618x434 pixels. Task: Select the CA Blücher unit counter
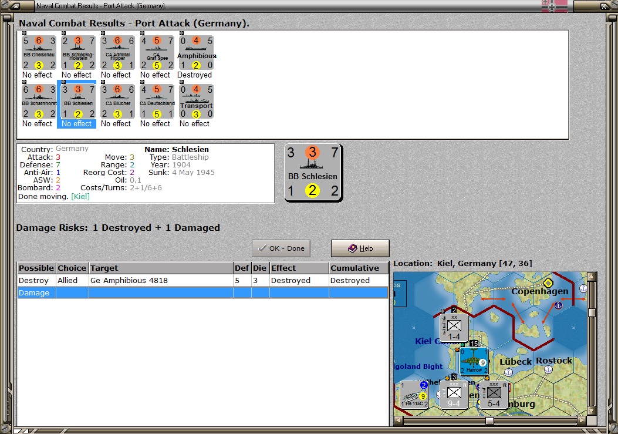coord(117,102)
